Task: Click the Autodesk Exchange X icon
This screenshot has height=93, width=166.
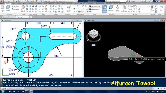Action: point(143,1)
